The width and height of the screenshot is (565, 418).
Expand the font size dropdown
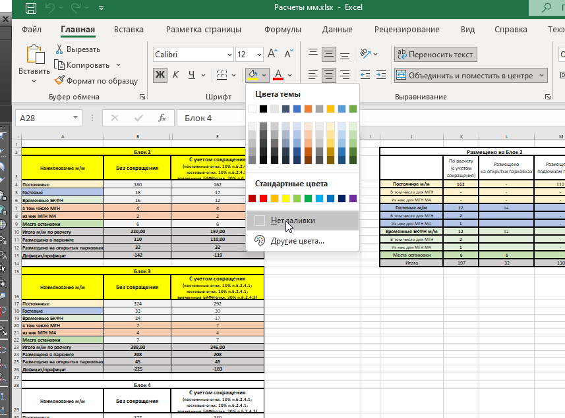(259, 55)
